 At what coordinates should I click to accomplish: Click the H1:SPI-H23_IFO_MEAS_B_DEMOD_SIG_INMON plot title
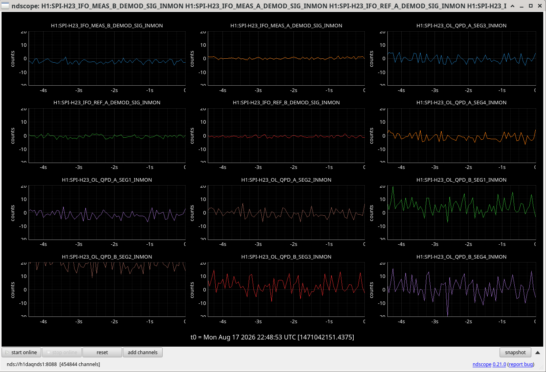pyautogui.click(x=107, y=25)
